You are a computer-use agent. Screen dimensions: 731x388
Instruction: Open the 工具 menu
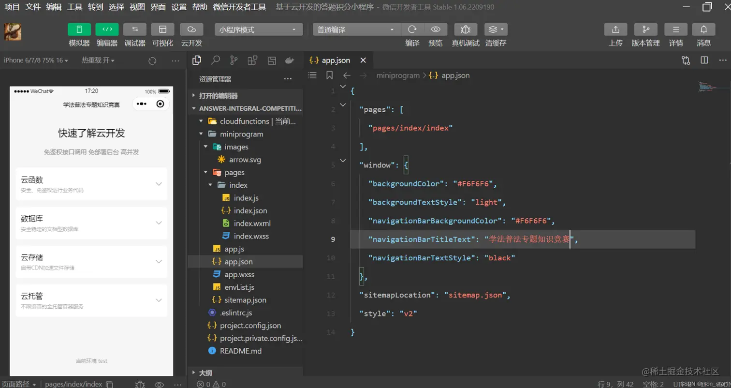(74, 7)
